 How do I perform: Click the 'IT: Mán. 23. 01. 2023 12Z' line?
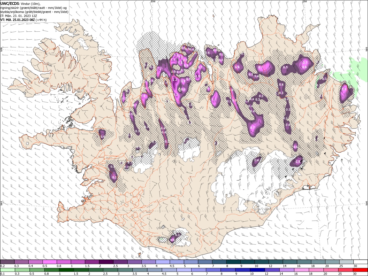[19, 16]
